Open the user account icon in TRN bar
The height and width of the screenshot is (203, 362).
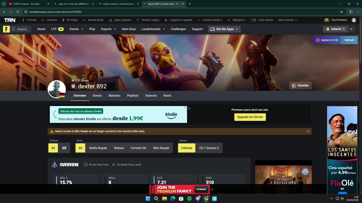[x=354, y=20]
